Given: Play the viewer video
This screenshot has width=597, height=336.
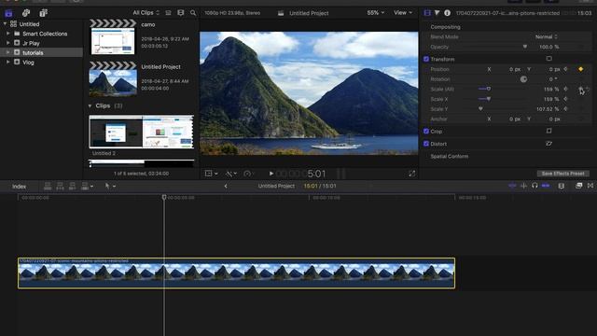Looking at the screenshot, I should tap(271, 174).
